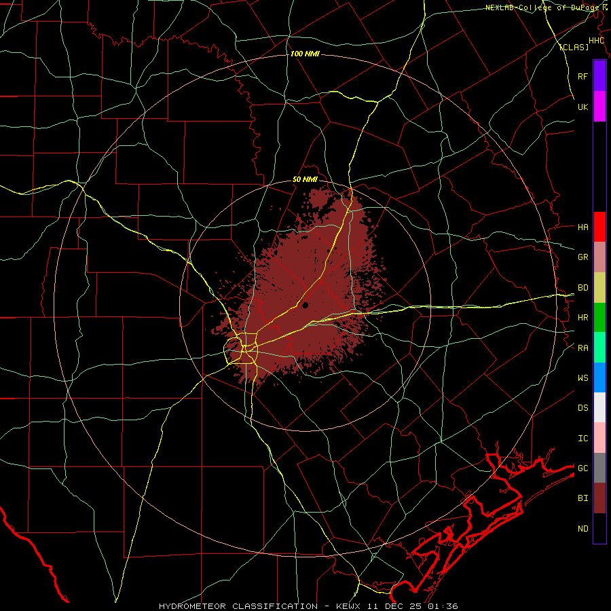Click the RA legend label
The width and height of the screenshot is (611, 611).
pos(582,348)
